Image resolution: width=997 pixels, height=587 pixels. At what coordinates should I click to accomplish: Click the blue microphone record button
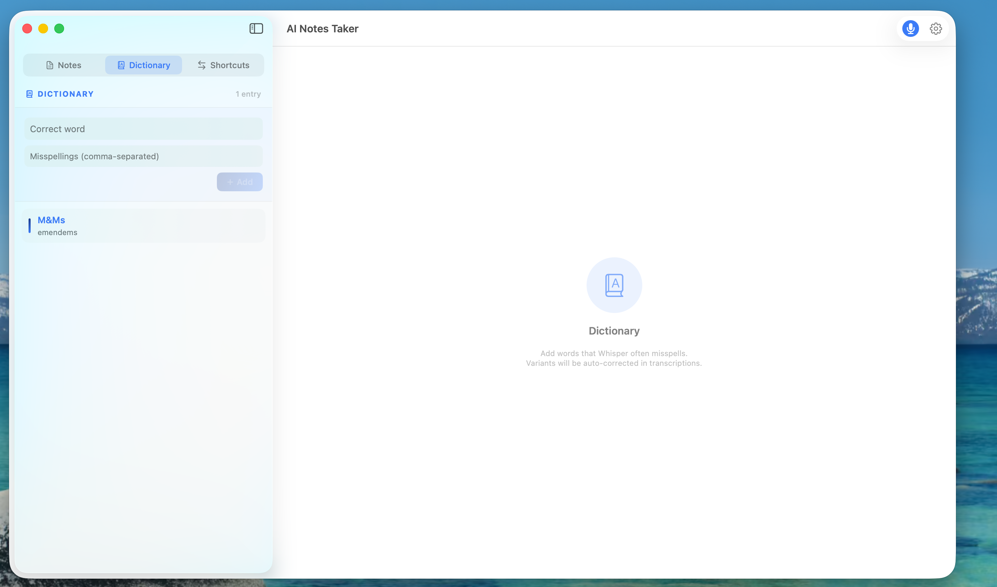click(x=910, y=29)
